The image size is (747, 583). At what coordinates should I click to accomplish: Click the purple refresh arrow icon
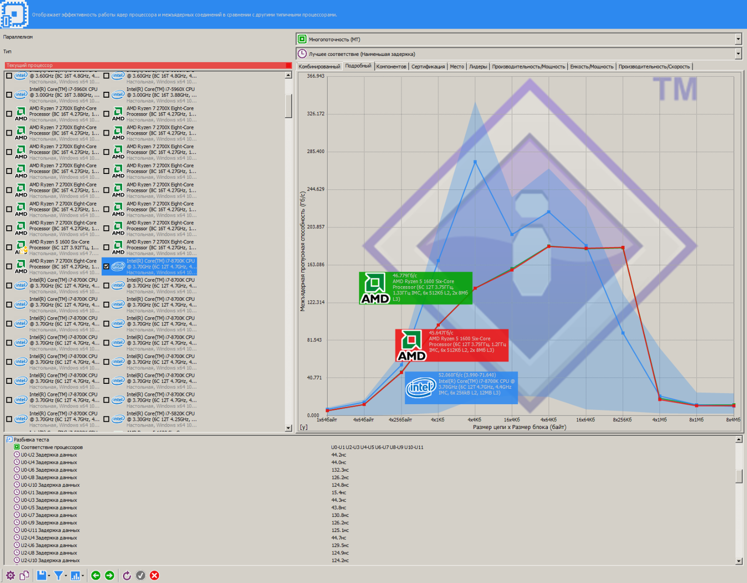point(127,576)
